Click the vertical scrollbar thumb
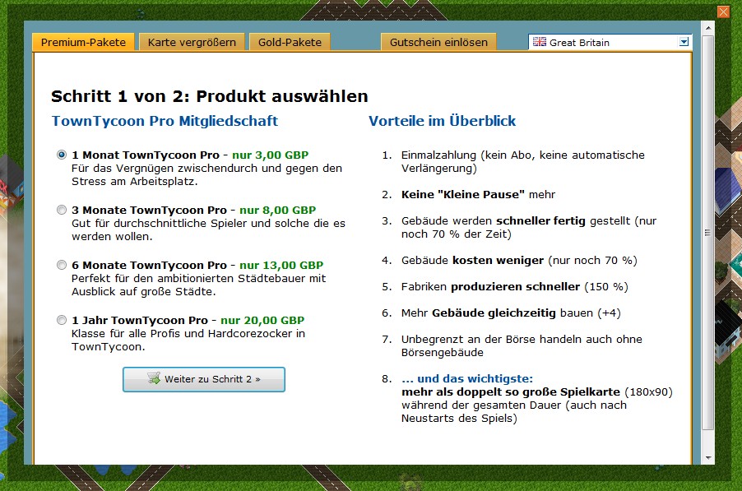The width and height of the screenshot is (742, 491). 708,232
